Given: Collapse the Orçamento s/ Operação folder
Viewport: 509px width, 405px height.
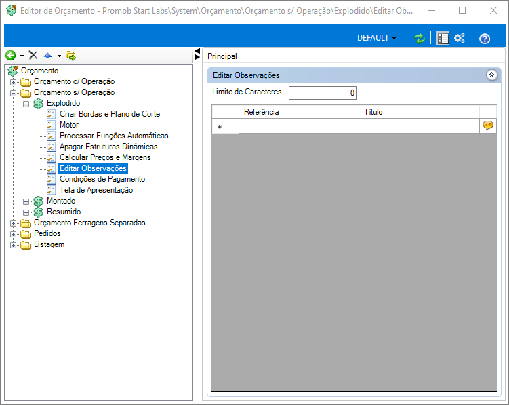Looking at the screenshot, I should pyautogui.click(x=13, y=94).
